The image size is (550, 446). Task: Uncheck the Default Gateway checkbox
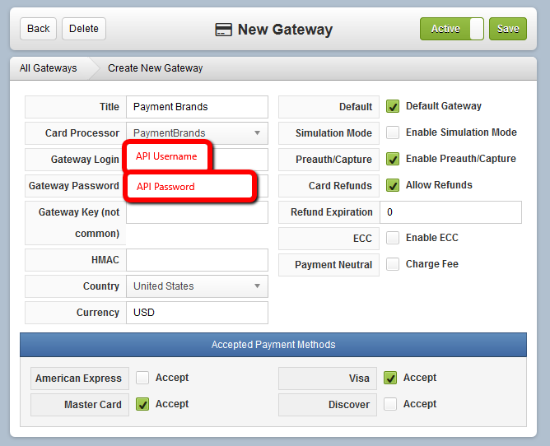(x=393, y=106)
